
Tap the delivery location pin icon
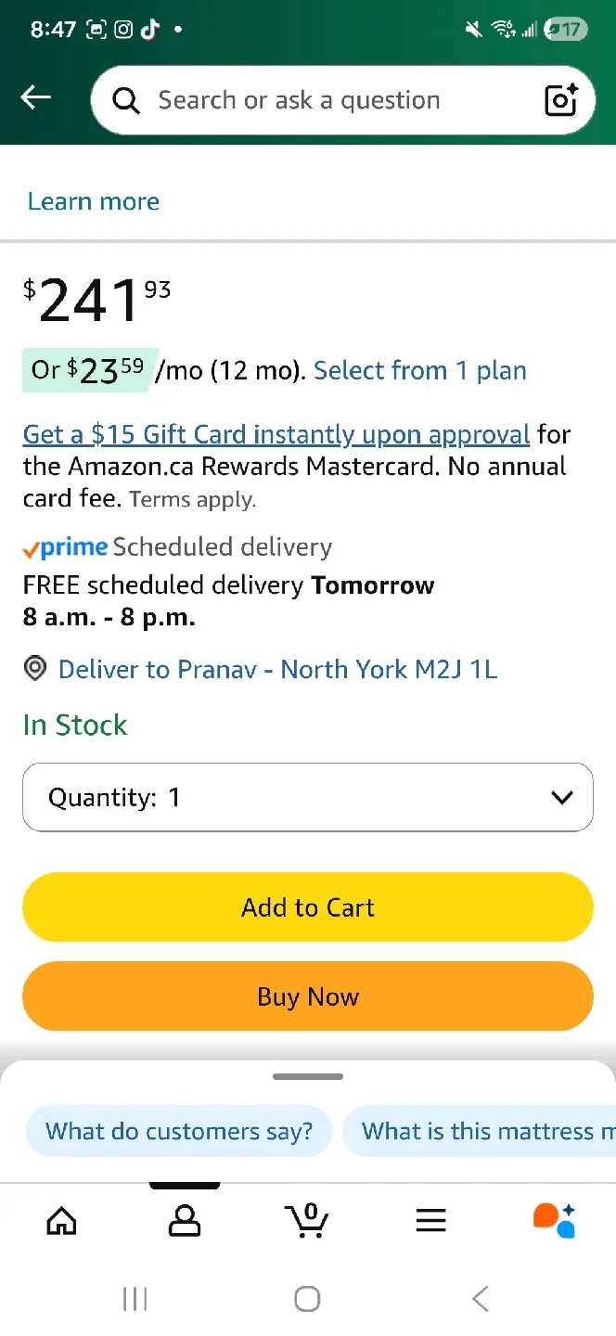point(35,669)
